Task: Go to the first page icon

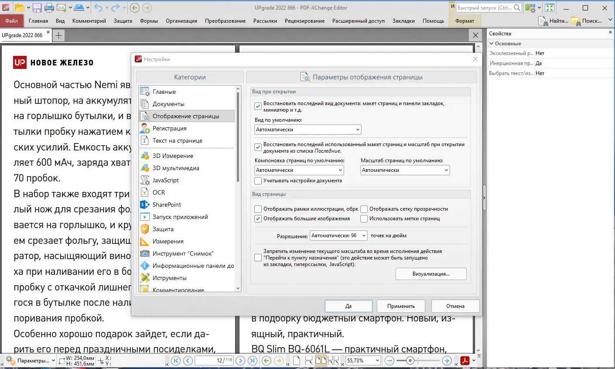Action: click(x=176, y=361)
